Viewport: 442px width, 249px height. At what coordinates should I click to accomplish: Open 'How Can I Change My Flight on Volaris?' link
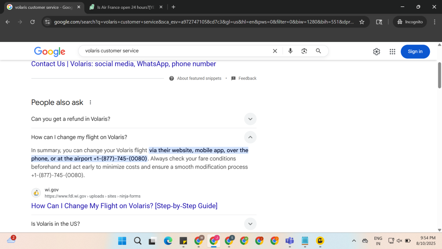124,206
